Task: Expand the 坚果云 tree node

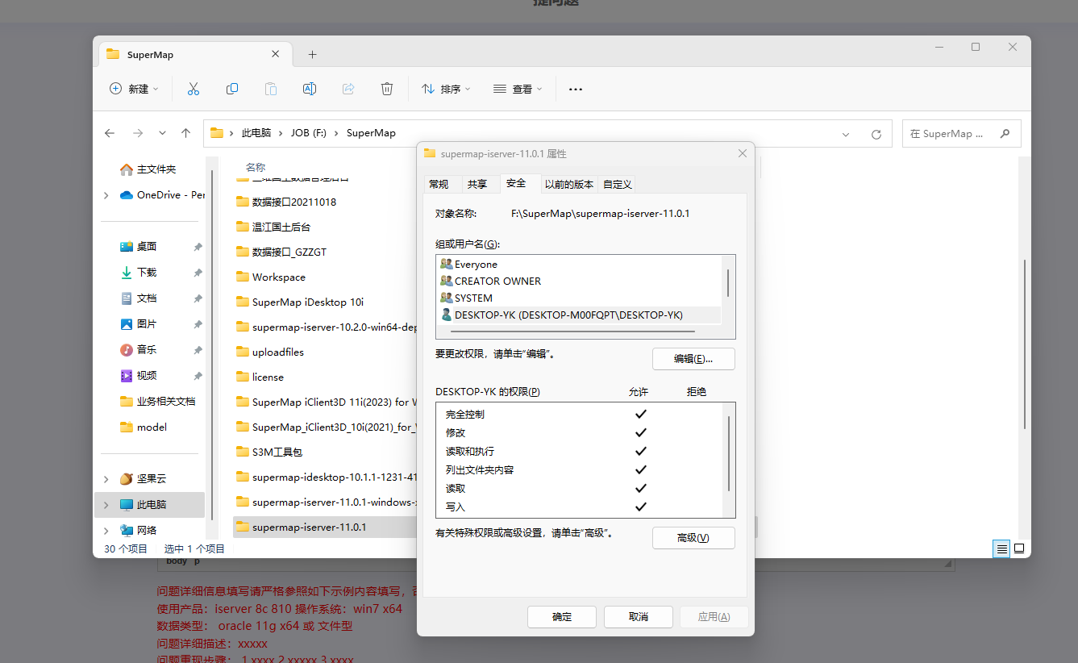Action: (x=106, y=479)
